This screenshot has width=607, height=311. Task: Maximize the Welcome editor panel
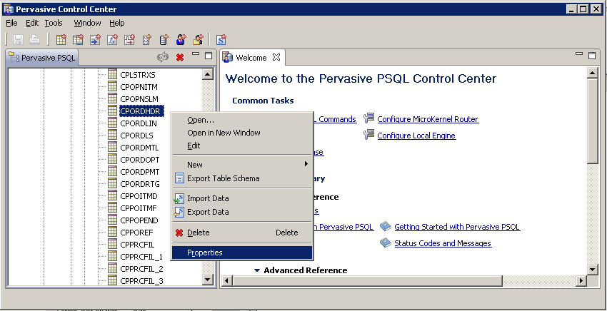tap(592, 56)
